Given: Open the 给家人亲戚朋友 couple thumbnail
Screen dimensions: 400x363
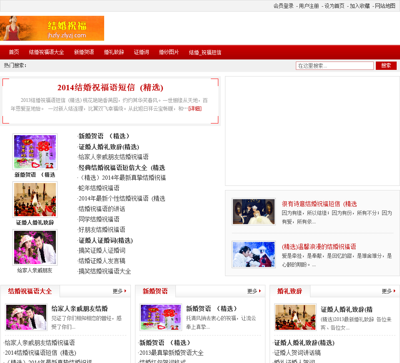Looking at the screenshot, I should pyautogui.click(x=35, y=247).
